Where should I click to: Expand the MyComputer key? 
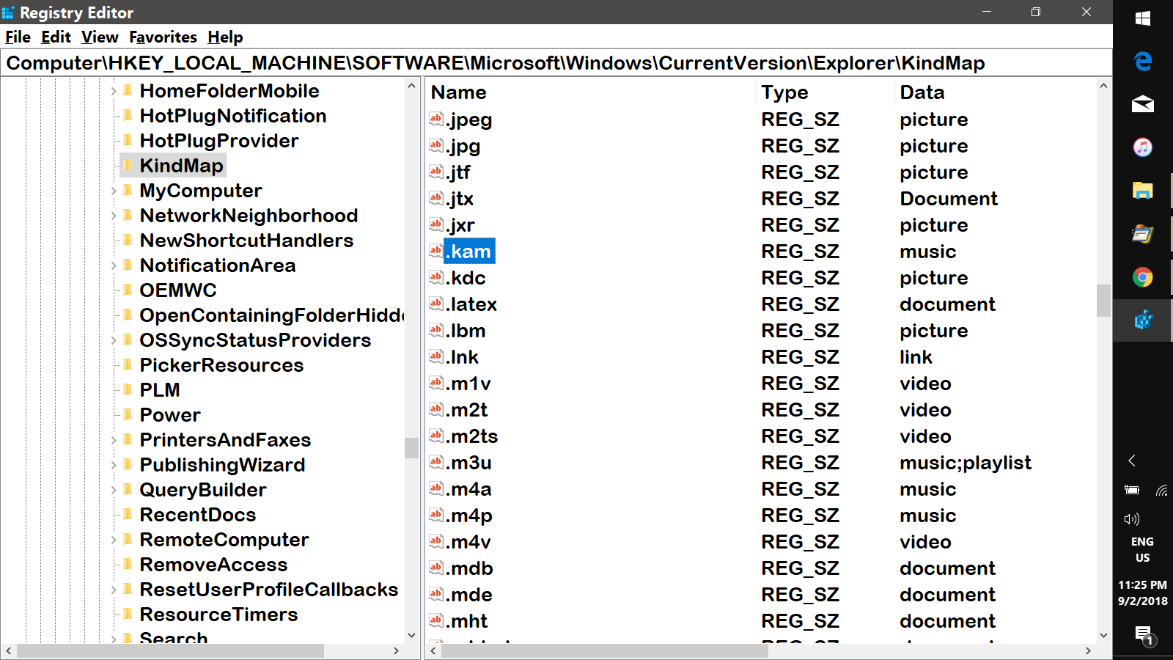tap(114, 191)
